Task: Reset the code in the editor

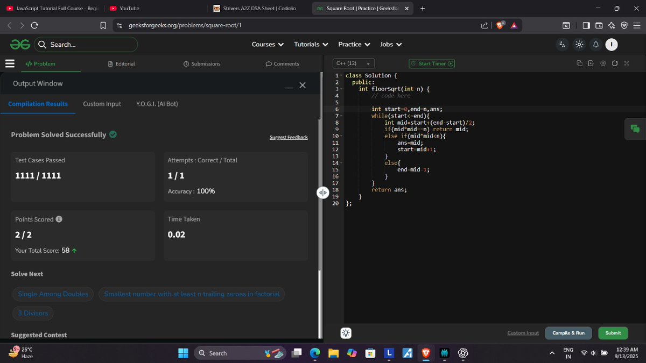Action: pos(615,63)
